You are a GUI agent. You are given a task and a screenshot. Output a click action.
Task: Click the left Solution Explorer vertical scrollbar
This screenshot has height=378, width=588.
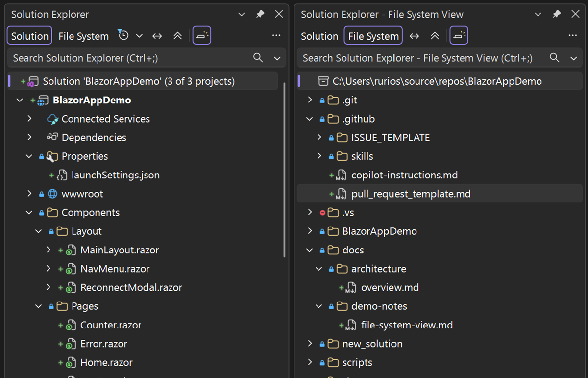click(x=285, y=170)
